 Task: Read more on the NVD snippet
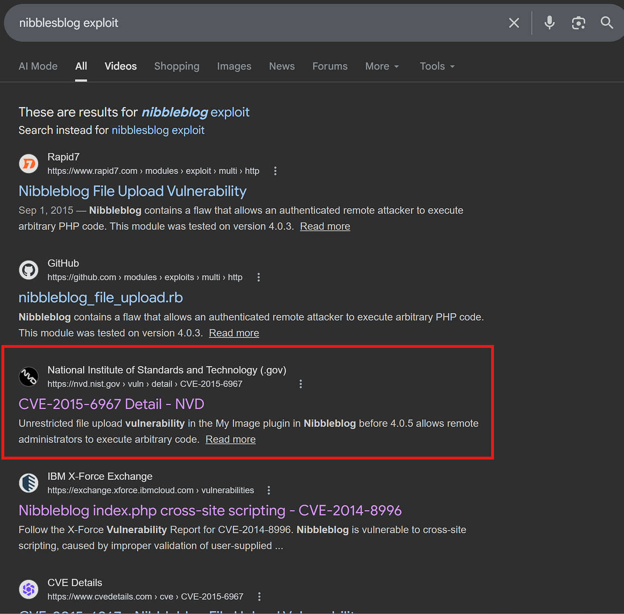point(230,440)
